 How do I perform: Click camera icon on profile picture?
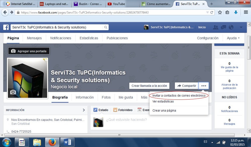point(13,92)
